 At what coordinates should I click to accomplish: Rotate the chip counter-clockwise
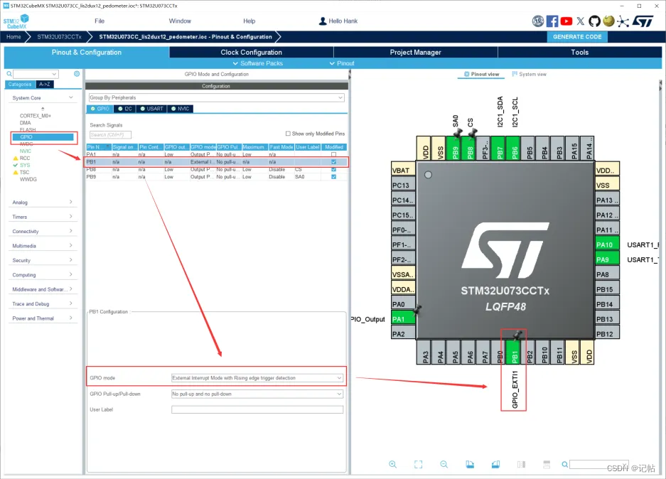[x=495, y=464]
